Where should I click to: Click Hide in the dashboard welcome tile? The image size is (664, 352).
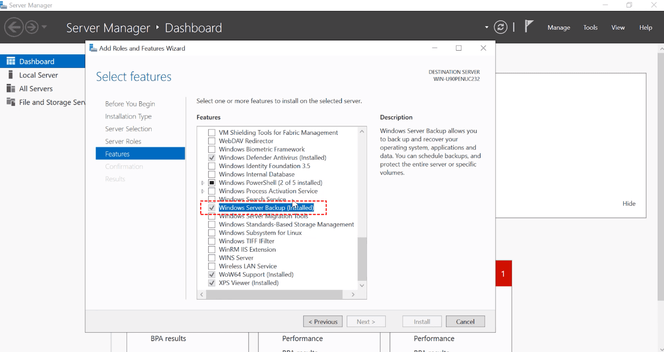pos(629,204)
